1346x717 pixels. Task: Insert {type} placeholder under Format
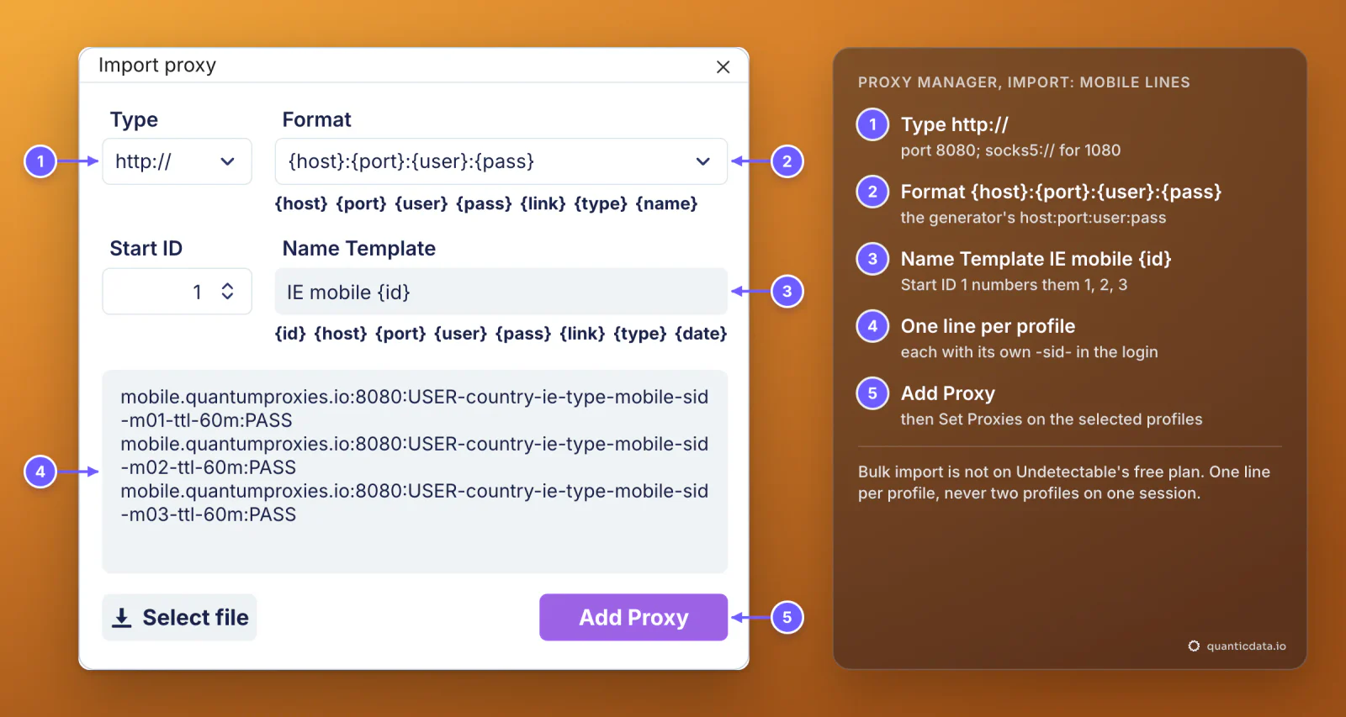point(601,203)
